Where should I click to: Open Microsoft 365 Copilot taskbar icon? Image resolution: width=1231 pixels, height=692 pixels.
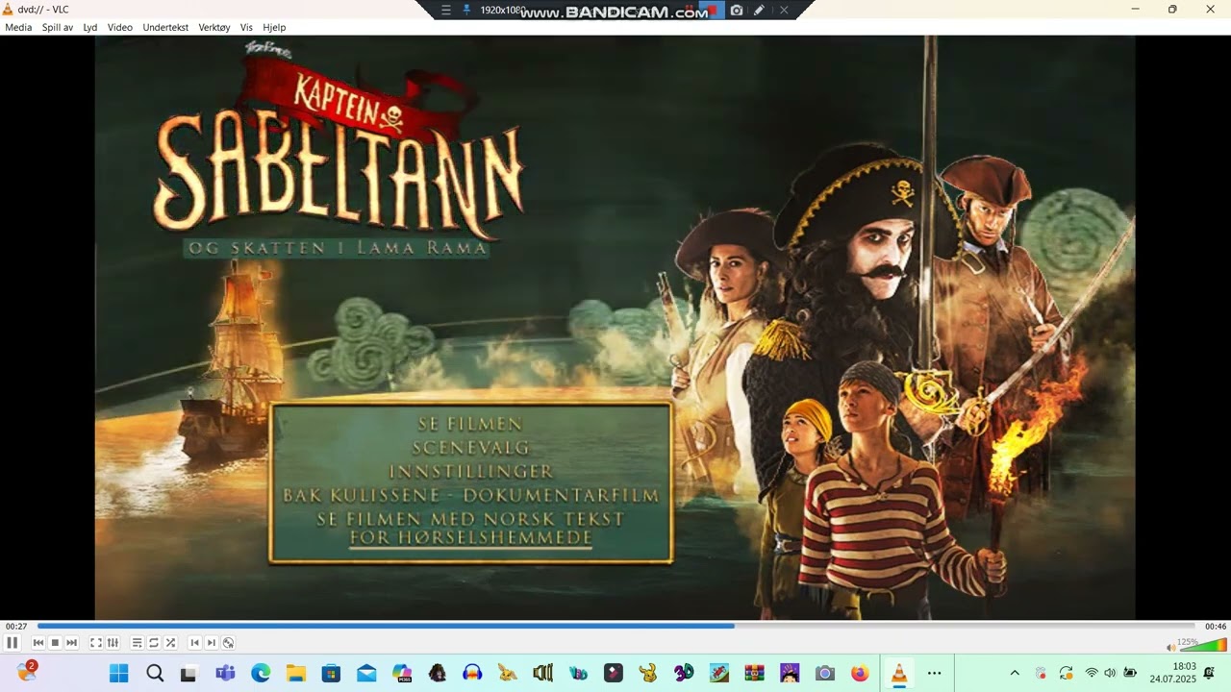(402, 674)
